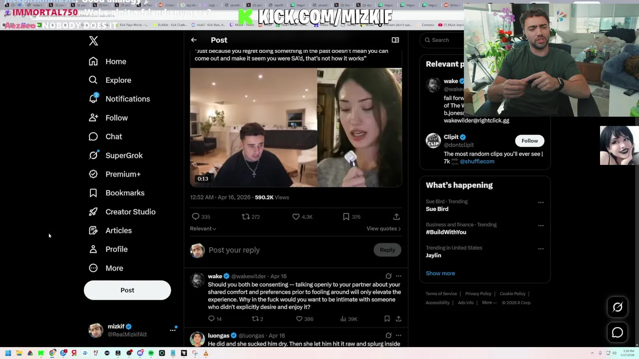Image resolution: width=639 pixels, height=359 pixels.
Task: Open Explore in the sidebar
Action: 110,80
